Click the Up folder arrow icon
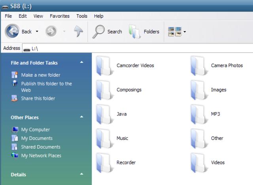Image resolution: width=253 pixels, height=185 pixels. point(78,32)
